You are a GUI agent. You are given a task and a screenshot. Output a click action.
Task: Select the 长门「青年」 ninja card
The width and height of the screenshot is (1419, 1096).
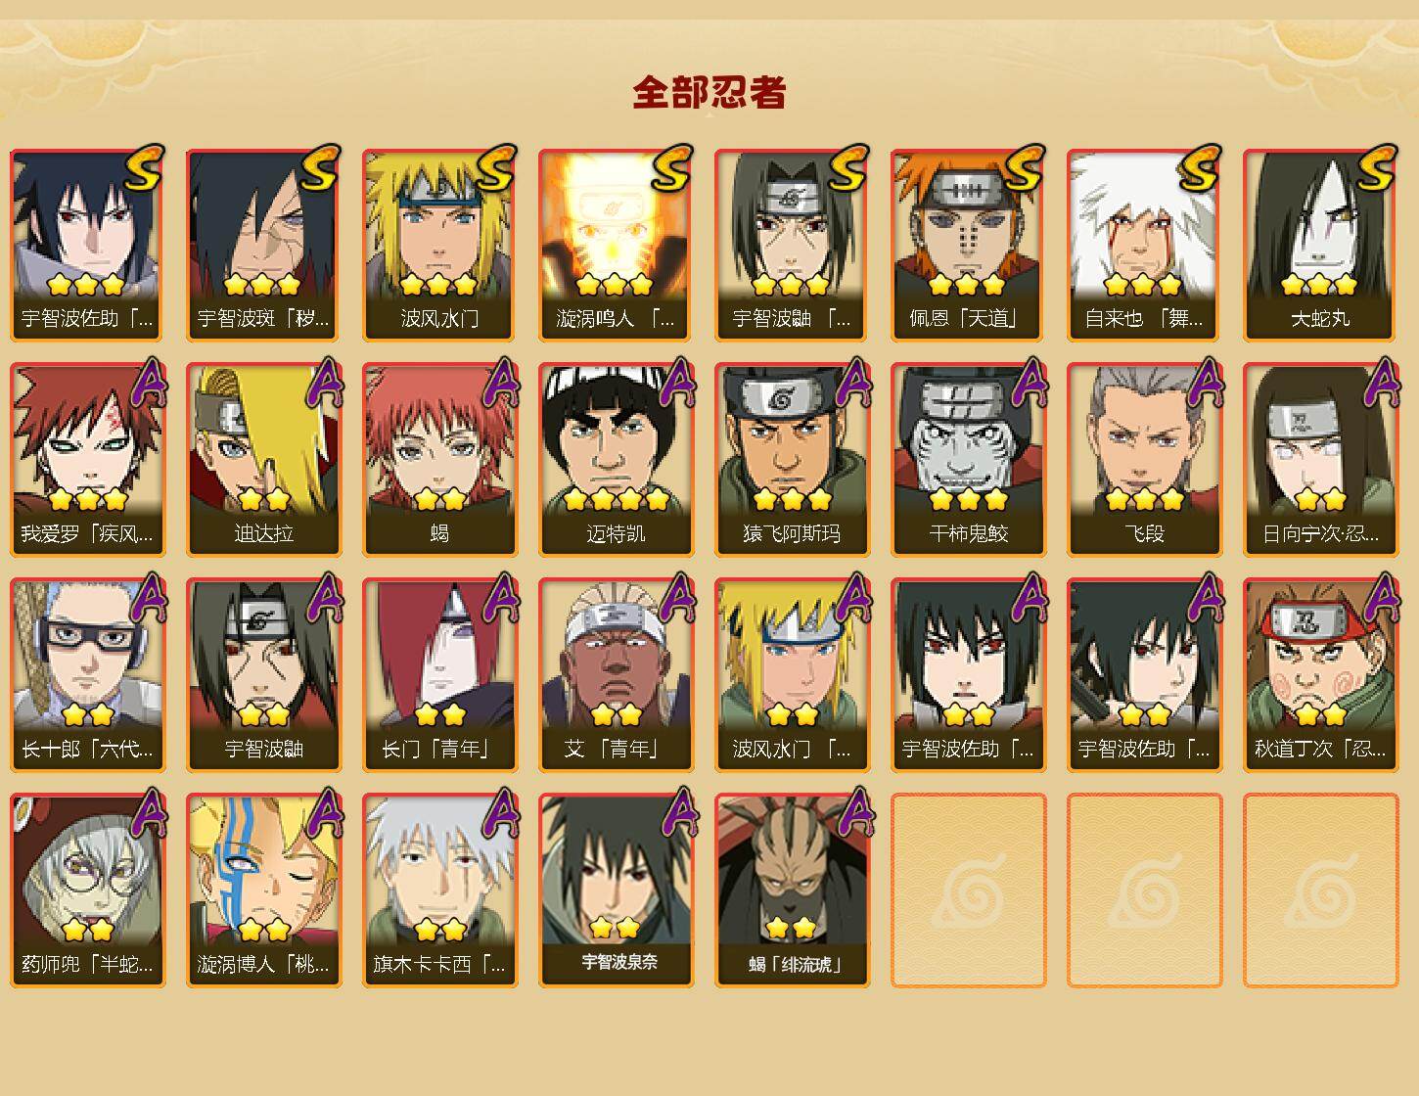pos(439,675)
